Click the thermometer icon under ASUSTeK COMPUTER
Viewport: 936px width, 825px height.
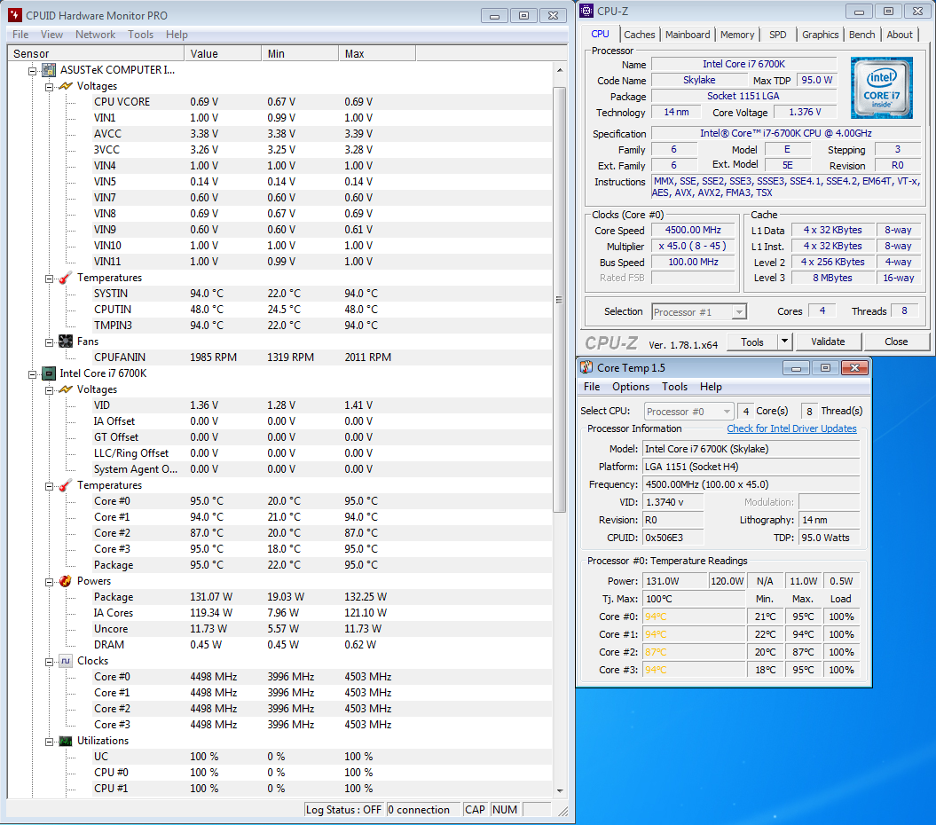66,278
